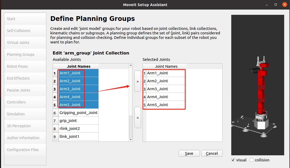The height and width of the screenshot is (168, 290).
Task: Open the Virtual Joints step
Action: pyautogui.click(x=25, y=43)
